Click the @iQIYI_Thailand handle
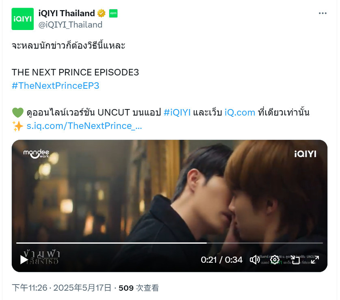 (x=70, y=25)
